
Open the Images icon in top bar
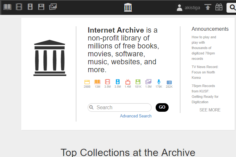pos(53,7)
